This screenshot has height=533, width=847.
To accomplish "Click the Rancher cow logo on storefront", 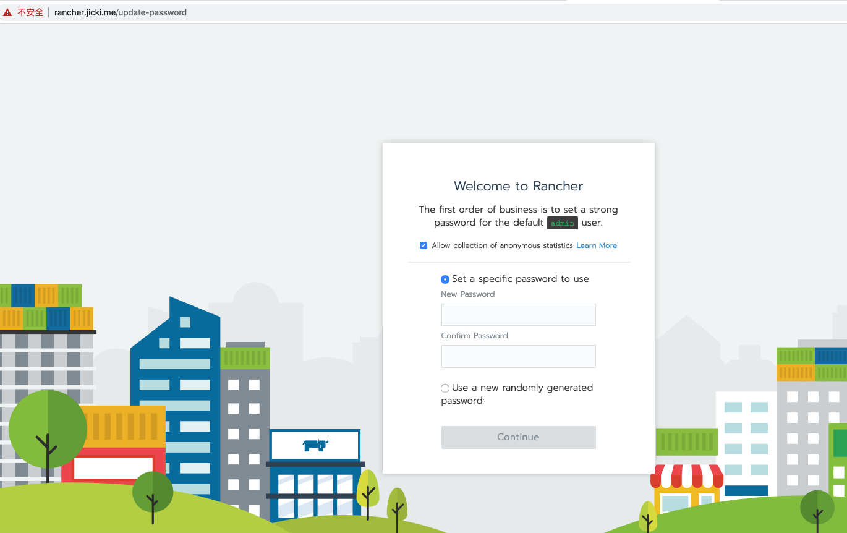I will 315,445.
